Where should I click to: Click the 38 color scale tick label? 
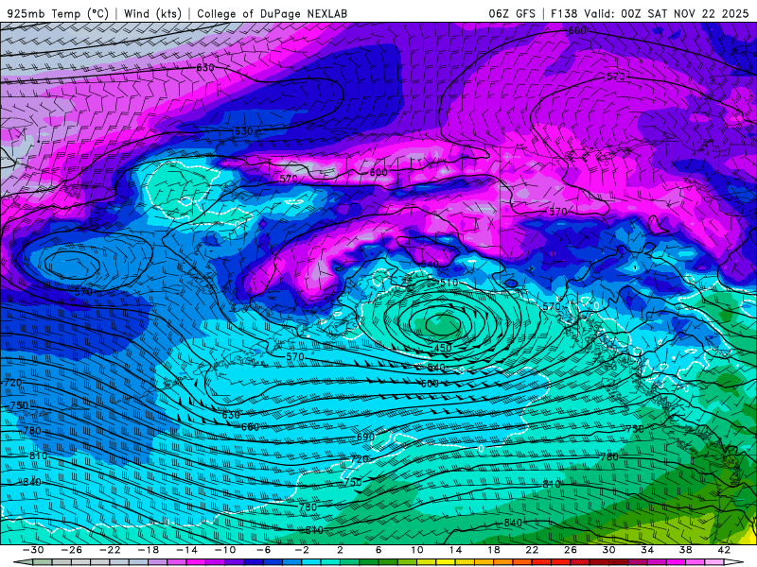(685, 550)
